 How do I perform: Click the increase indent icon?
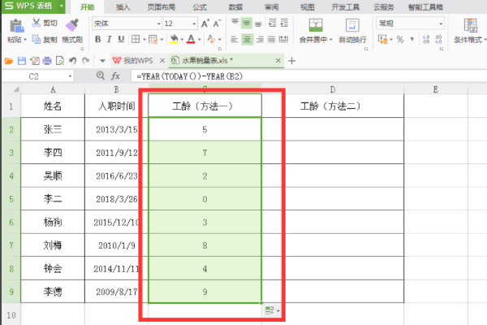pos(284,23)
